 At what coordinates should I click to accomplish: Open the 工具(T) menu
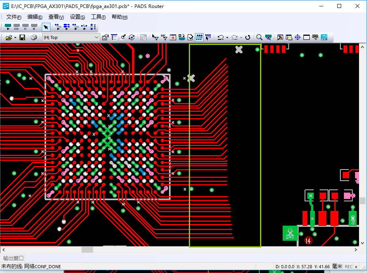(98, 17)
